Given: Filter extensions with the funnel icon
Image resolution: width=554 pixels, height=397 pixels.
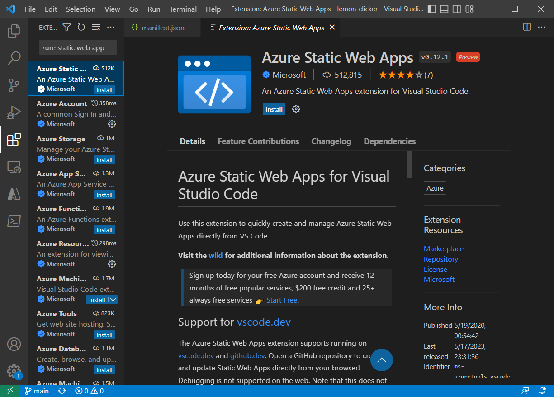Looking at the screenshot, I should [66, 28].
